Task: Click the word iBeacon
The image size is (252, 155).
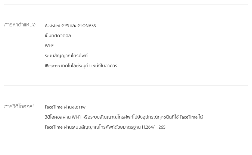Action: 52,66
